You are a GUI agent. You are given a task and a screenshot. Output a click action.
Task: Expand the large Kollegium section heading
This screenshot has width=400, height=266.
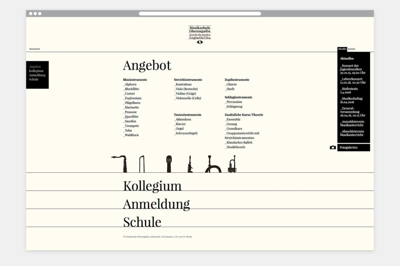pos(152,186)
